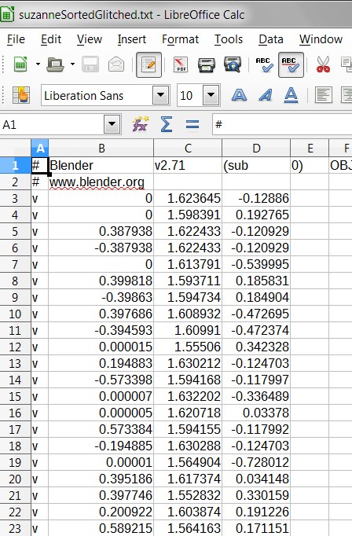
Task: Open the Name Box dropdown arrow
Action: click(x=112, y=124)
